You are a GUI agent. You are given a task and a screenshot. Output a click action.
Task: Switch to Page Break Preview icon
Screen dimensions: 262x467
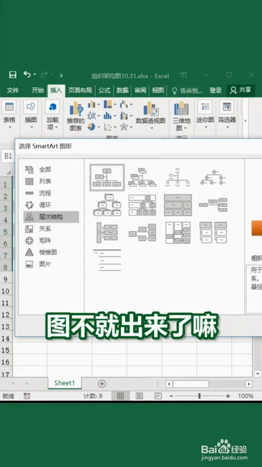158,396
